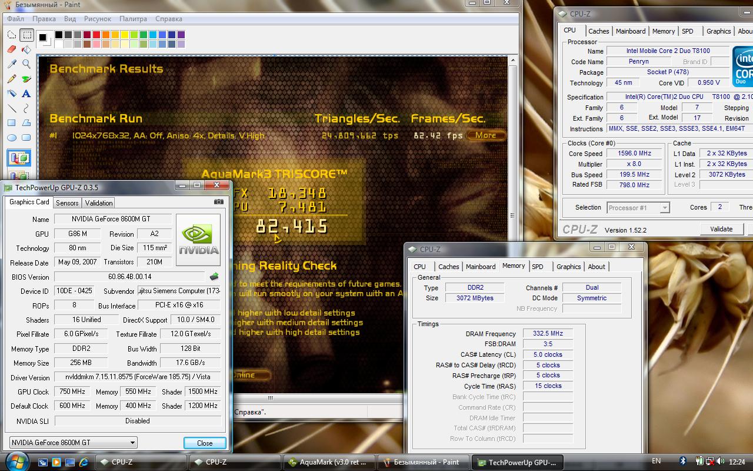Open About tab in CPU-Z memory window
Image resolution: width=753 pixels, height=471 pixels.
[597, 267]
